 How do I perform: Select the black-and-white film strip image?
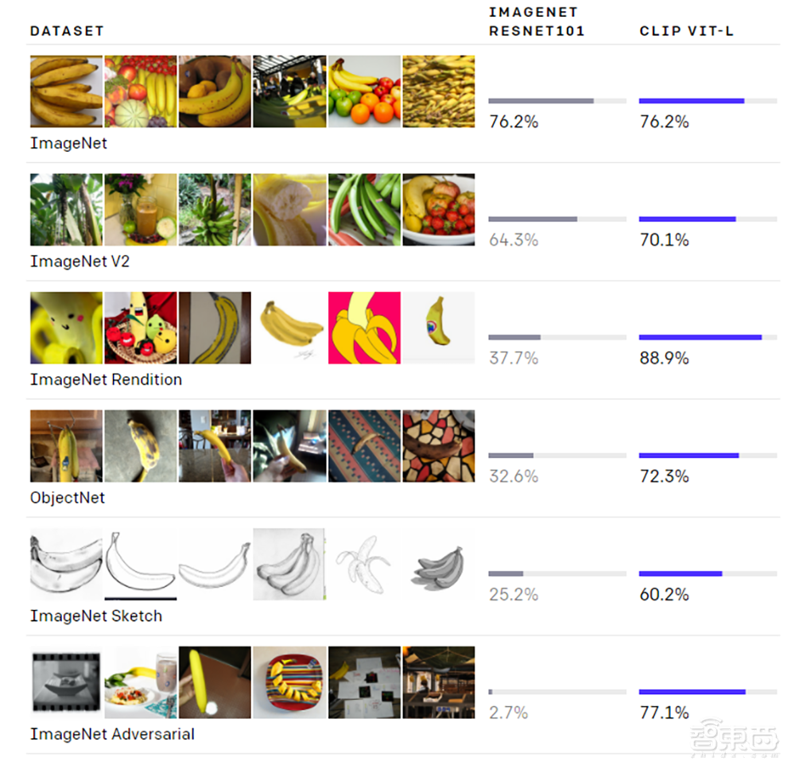[66, 682]
